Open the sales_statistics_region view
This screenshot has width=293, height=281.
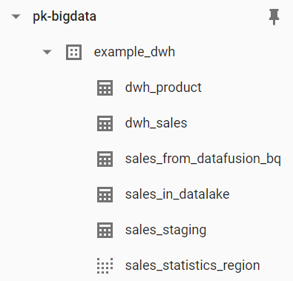point(192,265)
